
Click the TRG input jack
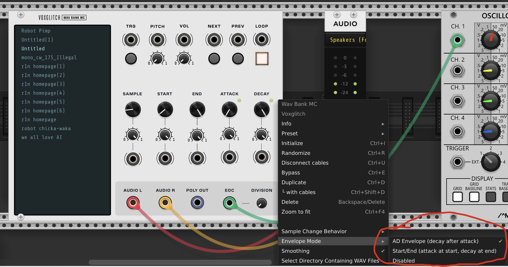(131, 40)
